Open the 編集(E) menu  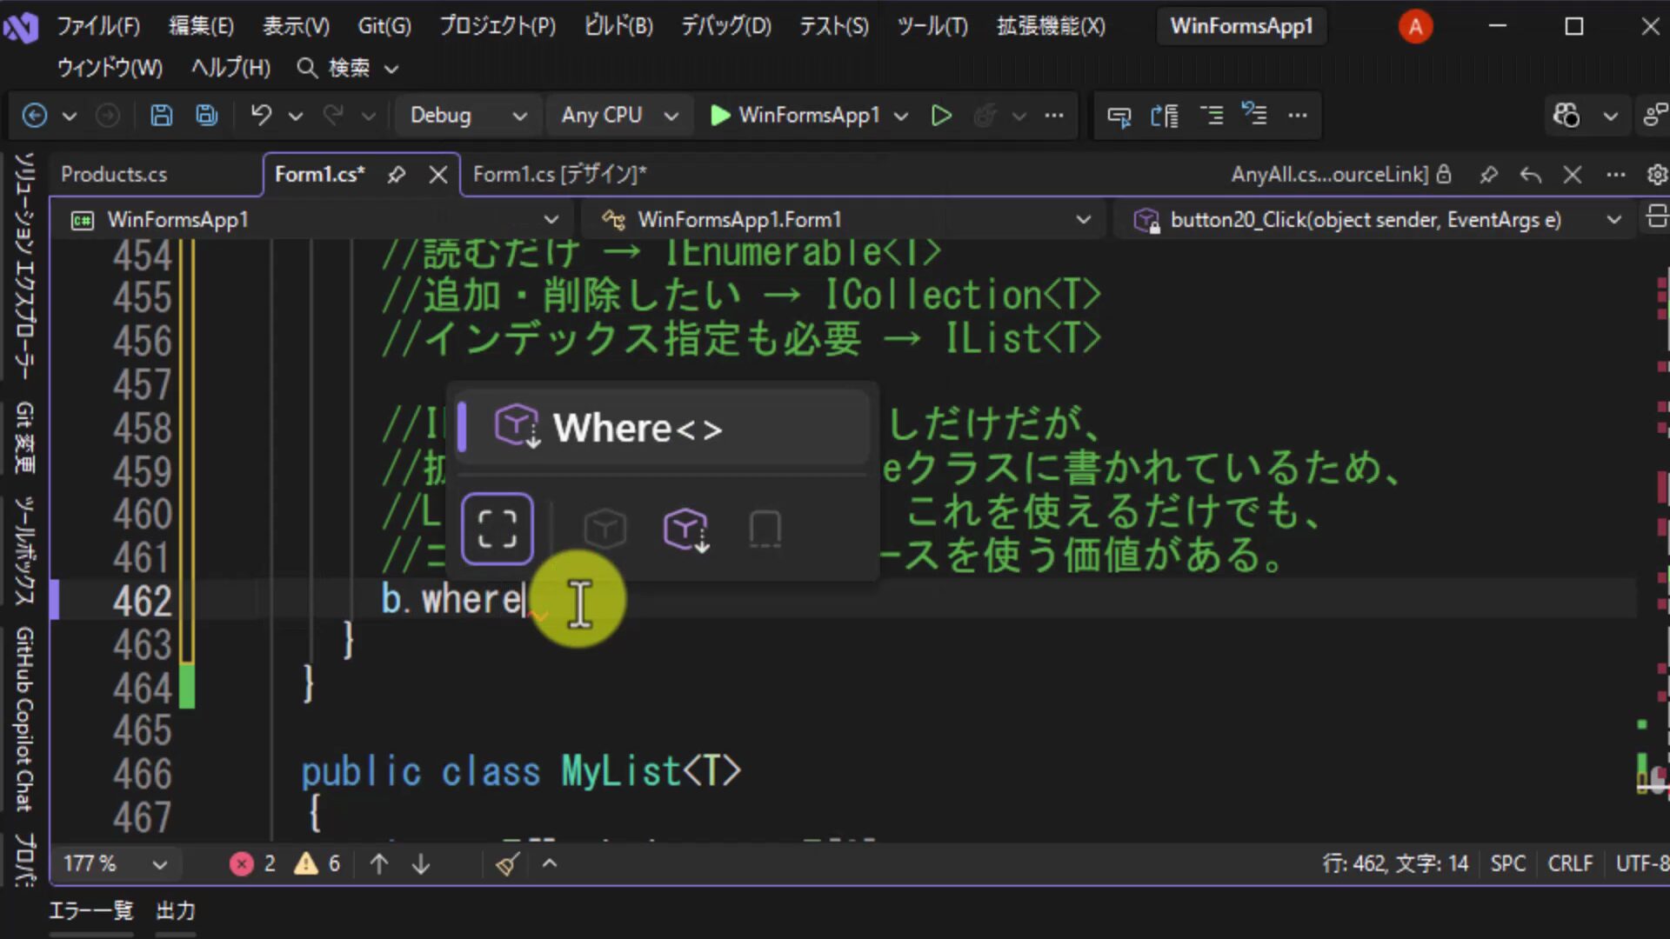(201, 26)
